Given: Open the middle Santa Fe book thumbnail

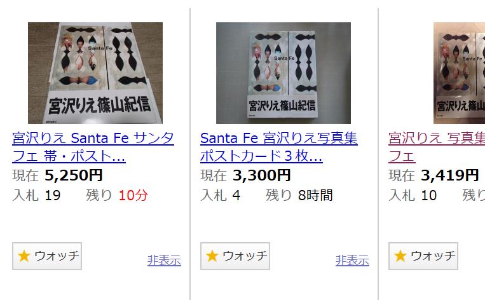Looking at the screenshot, I should tap(283, 73).
